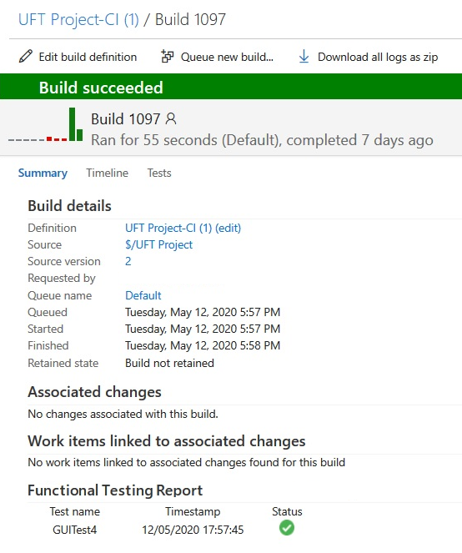
Task: Open the Default queue name link
Action: point(143,295)
